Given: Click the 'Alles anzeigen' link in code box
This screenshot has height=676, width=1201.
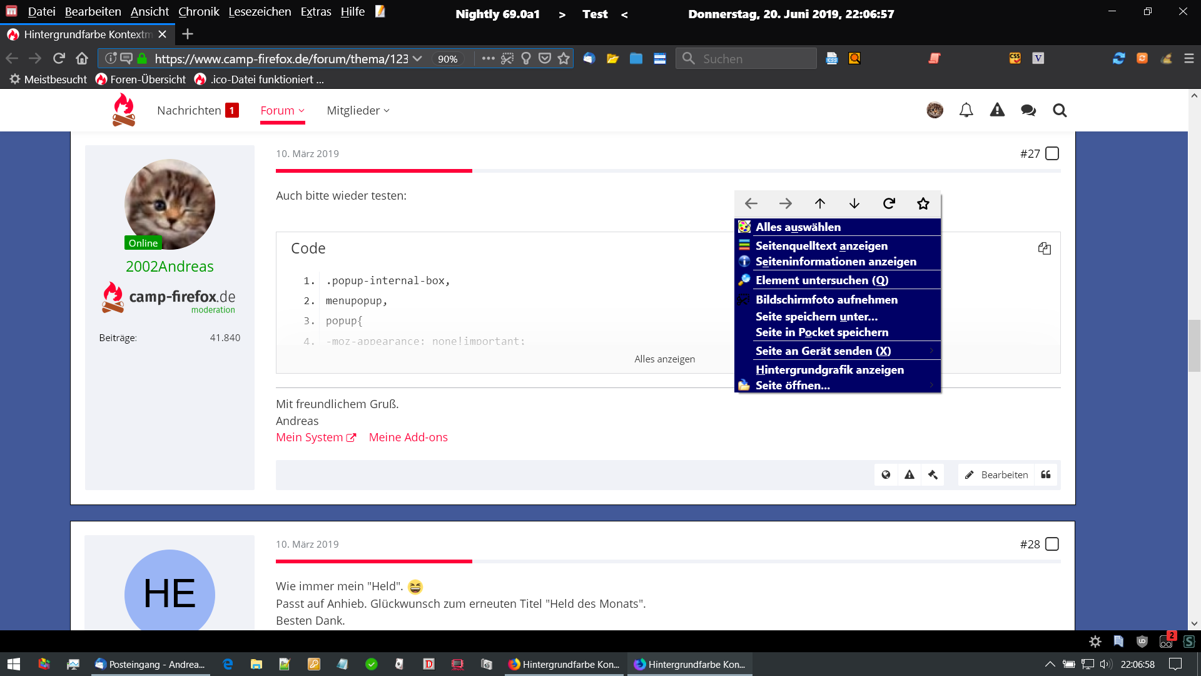Looking at the screenshot, I should point(664,359).
